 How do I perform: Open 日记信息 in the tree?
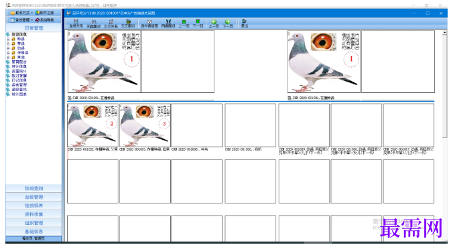(x=19, y=80)
